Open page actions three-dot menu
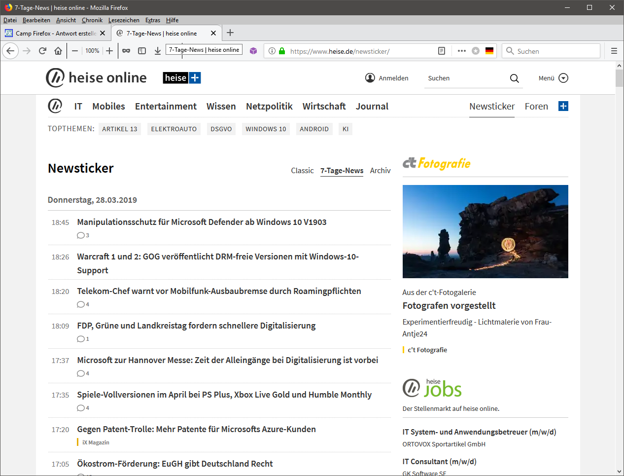 pos(461,51)
